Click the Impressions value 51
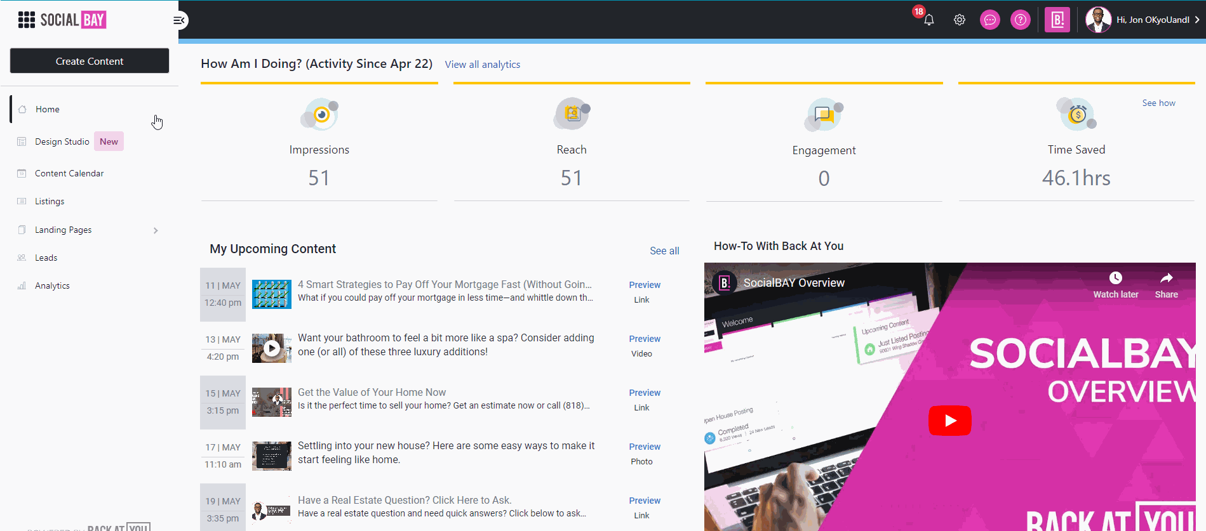The height and width of the screenshot is (531, 1206). pyautogui.click(x=319, y=178)
